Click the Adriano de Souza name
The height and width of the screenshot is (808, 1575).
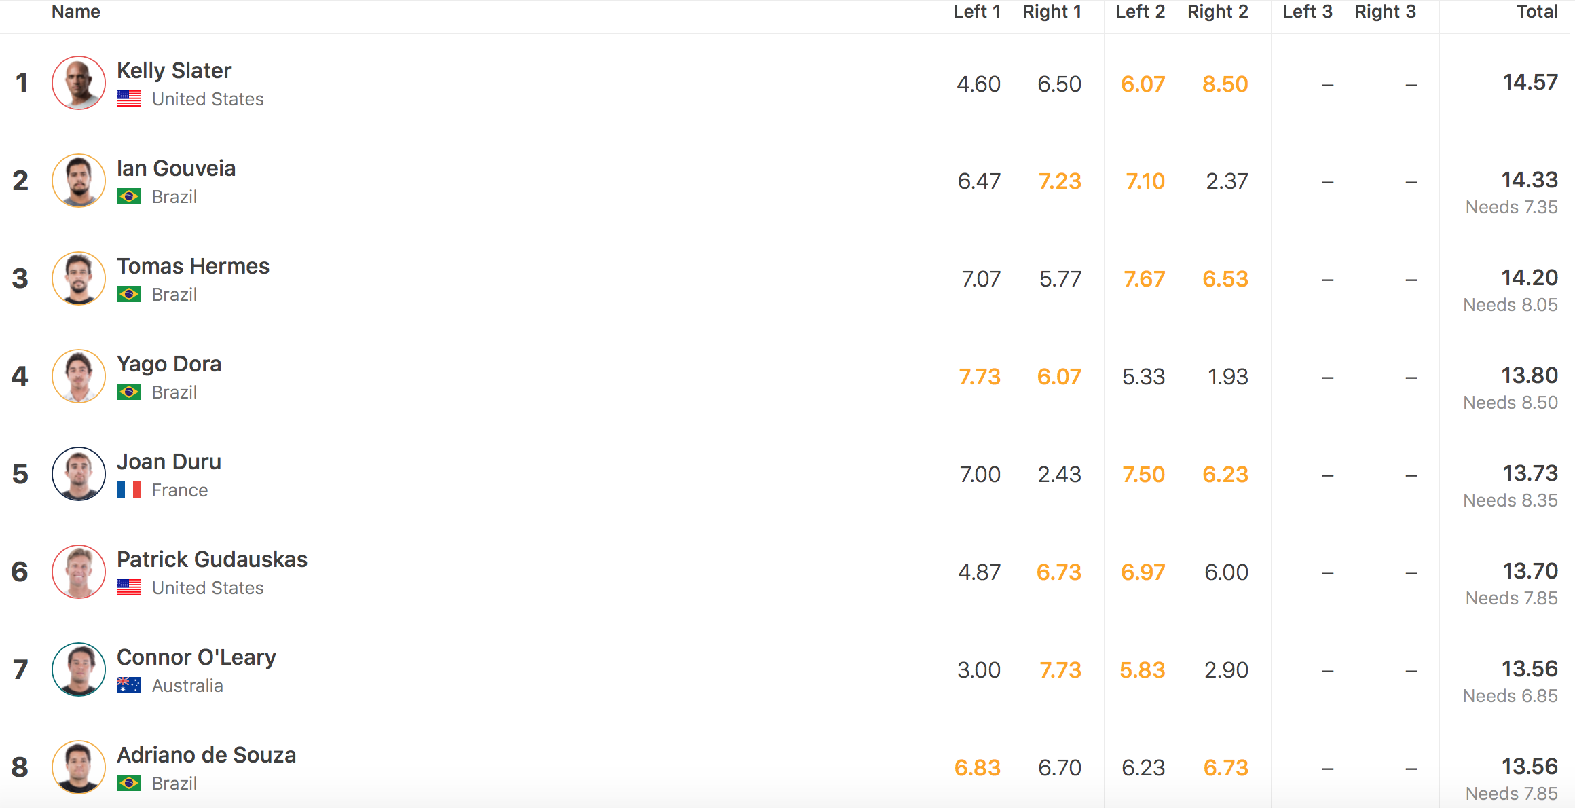click(206, 755)
